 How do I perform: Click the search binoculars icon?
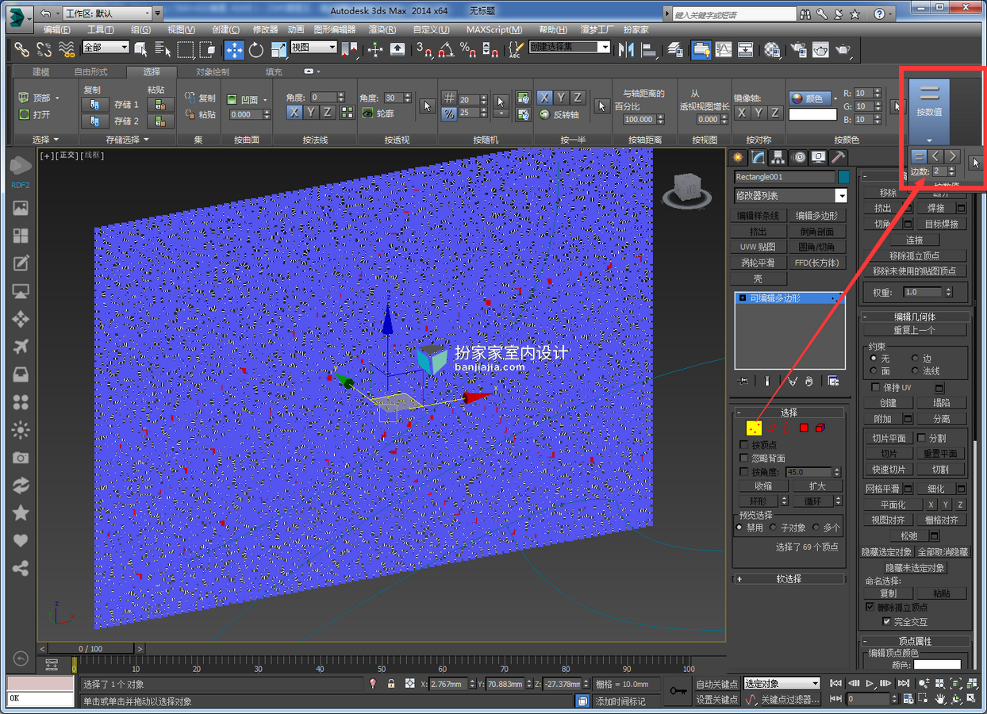[x=805, y=13]
